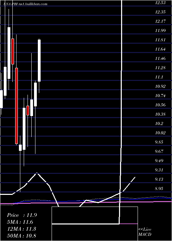Click the '5MA : 11.6' readout
The width and height of the screenshot is (172, 241).
click(x=20, y=222)
